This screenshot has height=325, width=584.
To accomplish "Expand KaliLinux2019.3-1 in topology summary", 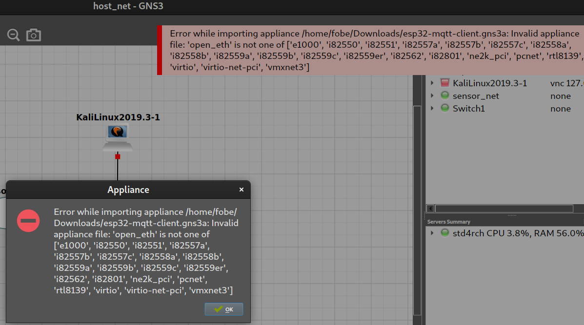I will 432,83.
